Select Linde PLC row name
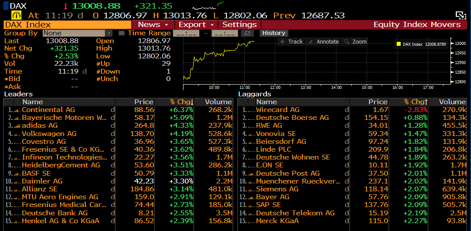Viewport: 471px width, 231px height. point(274,149)
